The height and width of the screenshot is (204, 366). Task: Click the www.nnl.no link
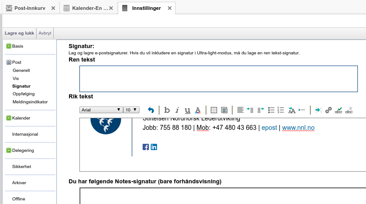coord(298,128)
